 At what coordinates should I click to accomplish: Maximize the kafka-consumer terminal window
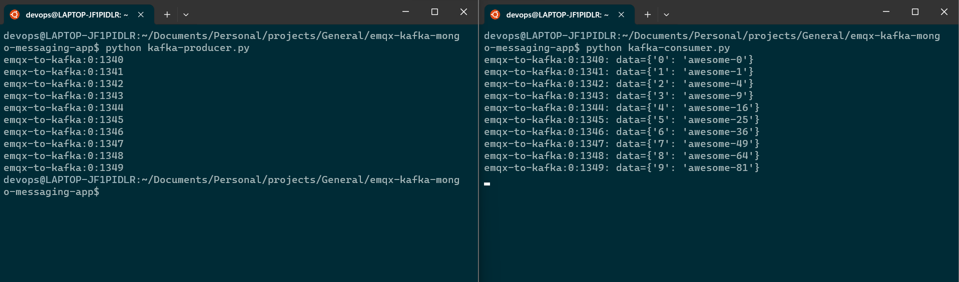pyautogui.click(x=915, y=11)
